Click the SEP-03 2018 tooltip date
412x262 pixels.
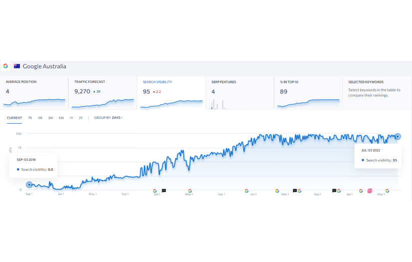[26, 160]
